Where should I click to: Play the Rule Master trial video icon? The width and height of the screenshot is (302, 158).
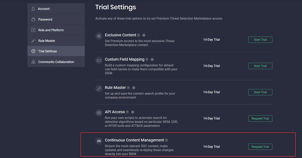click(134, 88)
